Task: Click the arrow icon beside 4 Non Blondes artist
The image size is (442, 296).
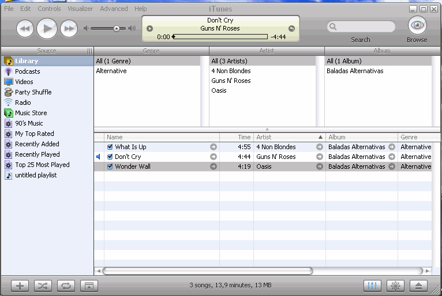Action: (x=319, y=147)
